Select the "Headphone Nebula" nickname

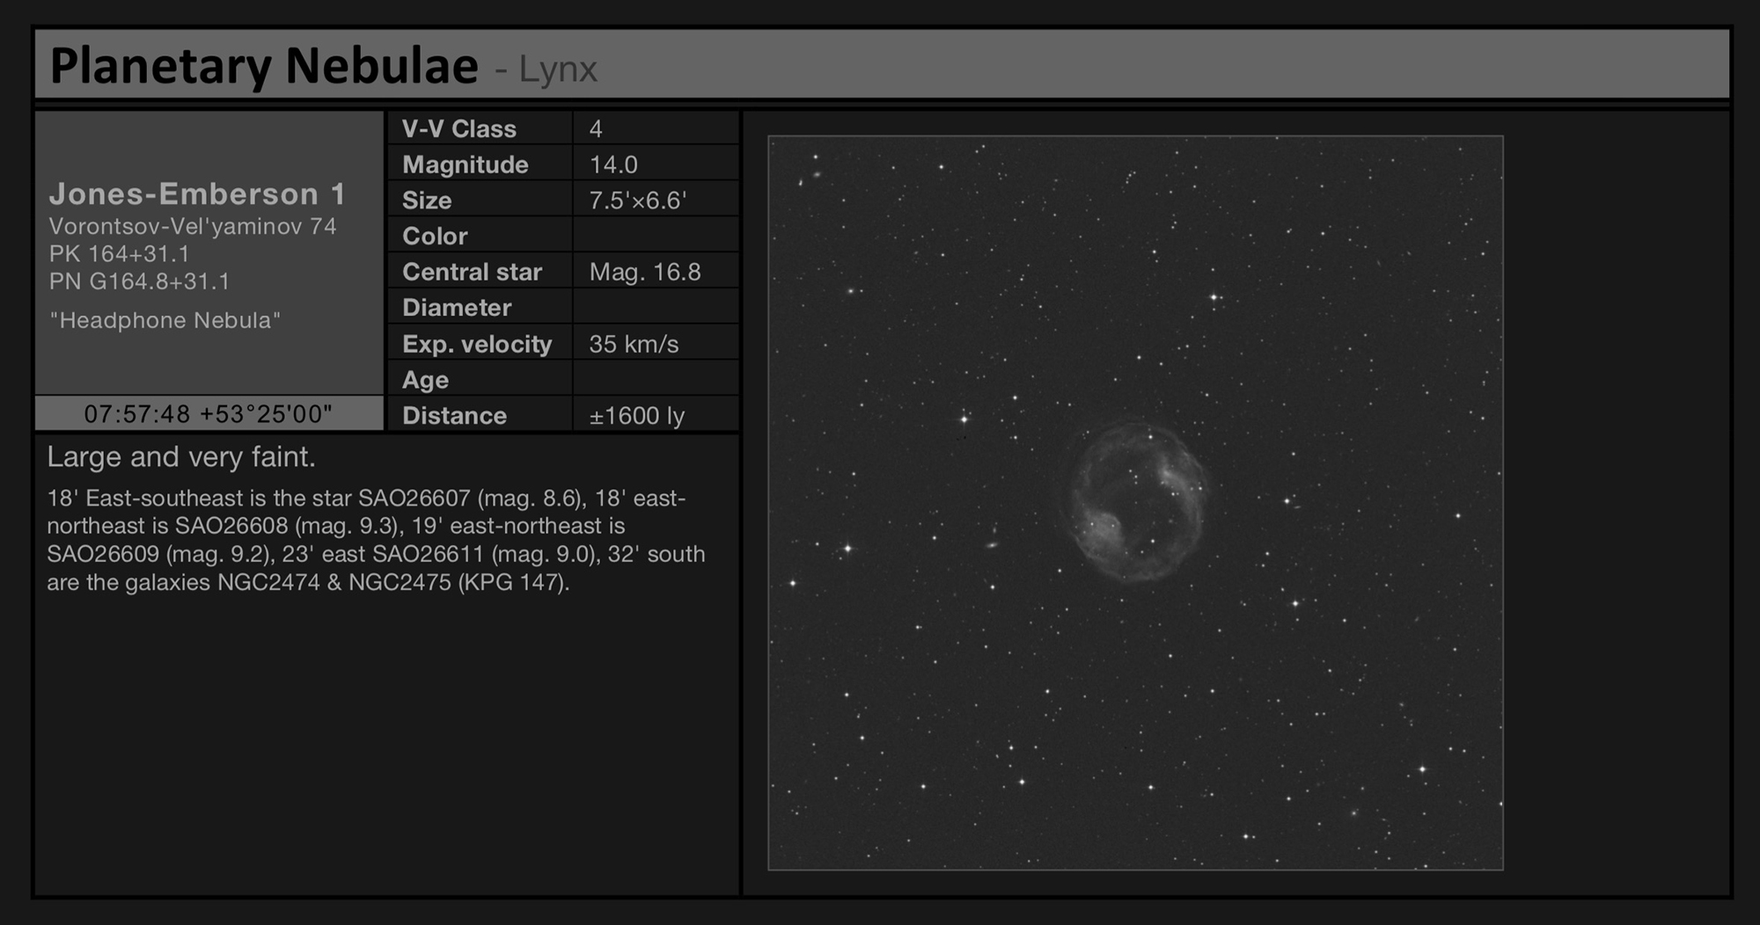[165, 320]
